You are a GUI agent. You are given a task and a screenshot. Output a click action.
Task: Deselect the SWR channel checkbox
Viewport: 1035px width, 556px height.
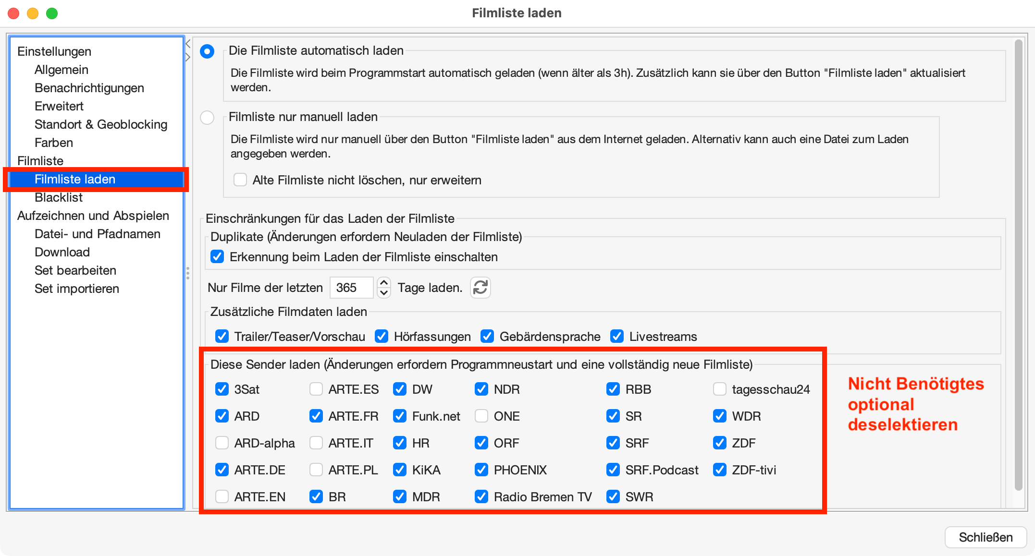click(613, 497)
